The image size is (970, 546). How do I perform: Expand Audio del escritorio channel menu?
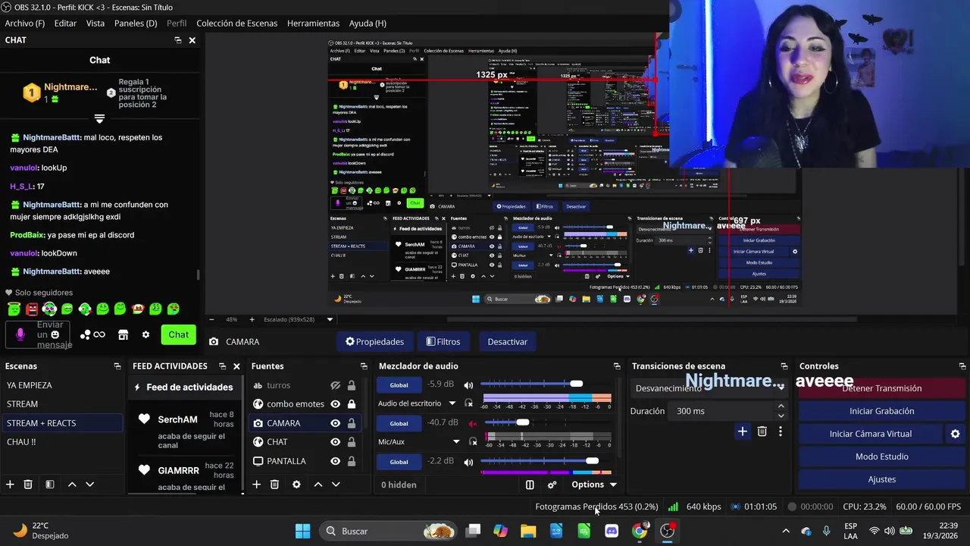452,403
